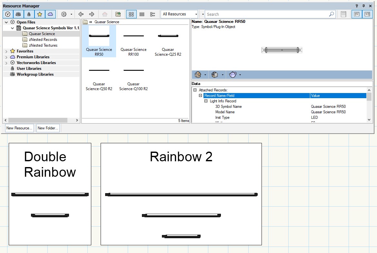Toggle Premium Libraries cloud filter button
Image resolution: width=377 pixels, height=253 pixels.
[50, 14]
